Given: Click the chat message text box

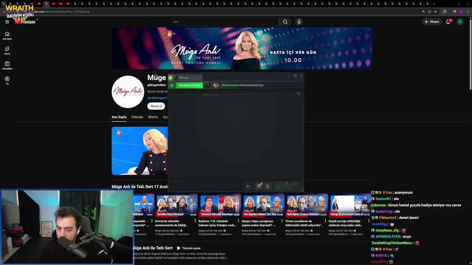Looking at the screenshot, I should pyautogui.click(x=206, y=186).
